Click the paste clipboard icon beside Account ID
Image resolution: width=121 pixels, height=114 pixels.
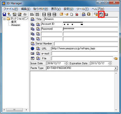tap(38, 24)
